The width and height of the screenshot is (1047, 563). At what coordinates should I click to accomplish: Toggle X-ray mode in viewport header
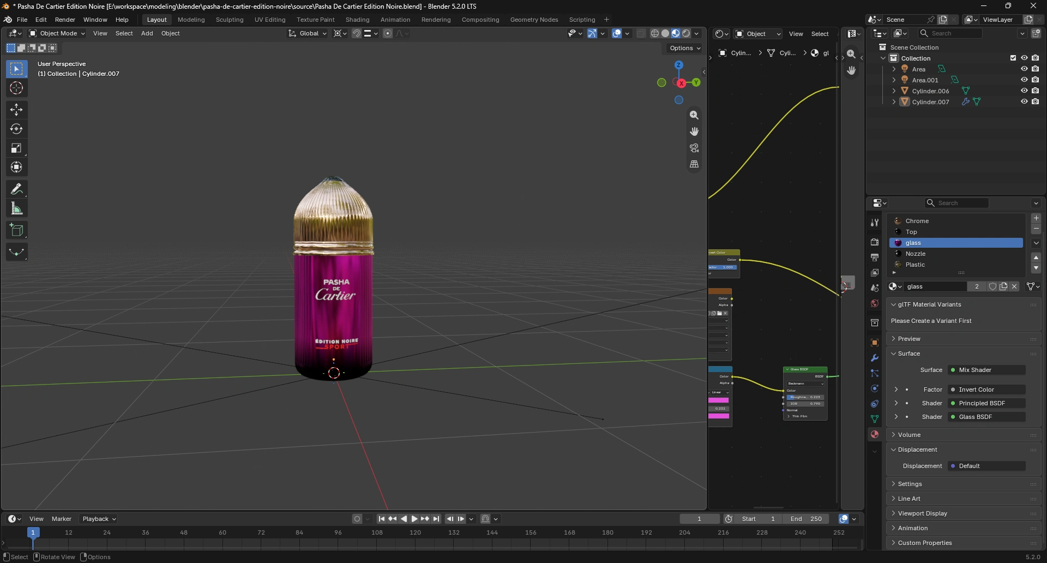tap(641, 33)
